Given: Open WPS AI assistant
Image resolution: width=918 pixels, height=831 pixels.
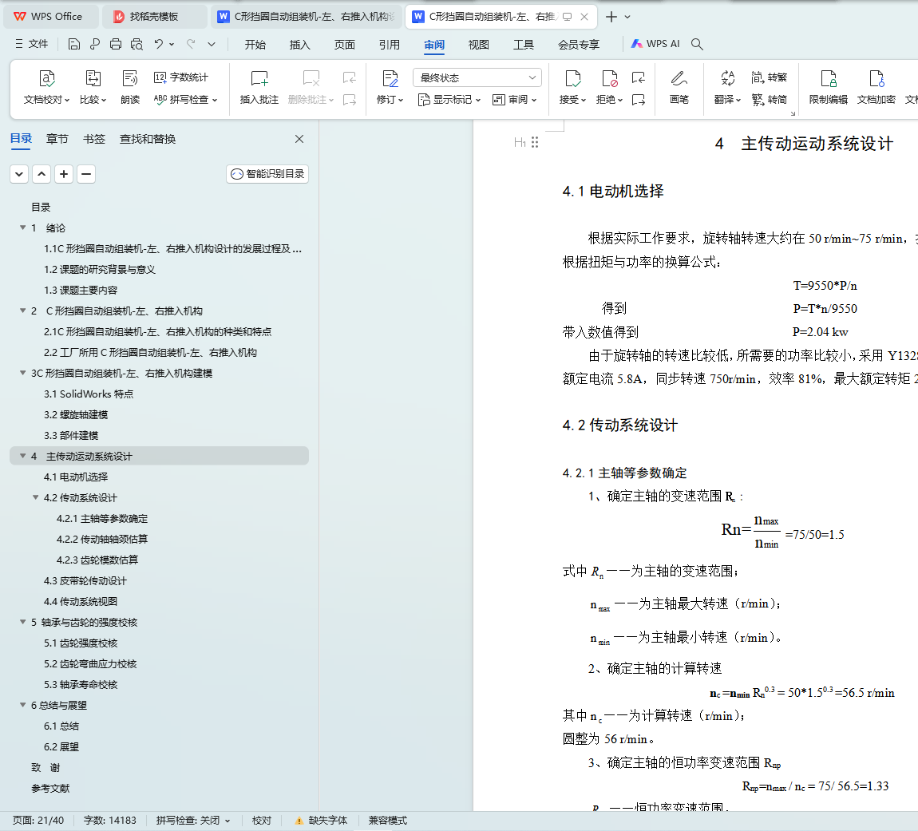Looking at the screenshot, I should click(655, 44).
